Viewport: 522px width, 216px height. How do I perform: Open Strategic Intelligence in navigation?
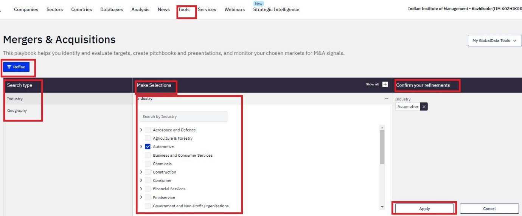(x=276, y=9)
